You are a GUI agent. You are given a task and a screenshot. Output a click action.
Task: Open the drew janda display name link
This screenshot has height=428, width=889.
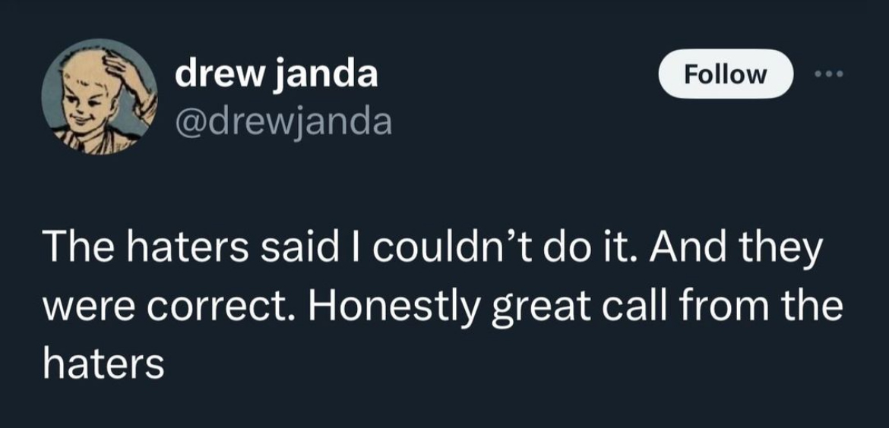point(276,74)
